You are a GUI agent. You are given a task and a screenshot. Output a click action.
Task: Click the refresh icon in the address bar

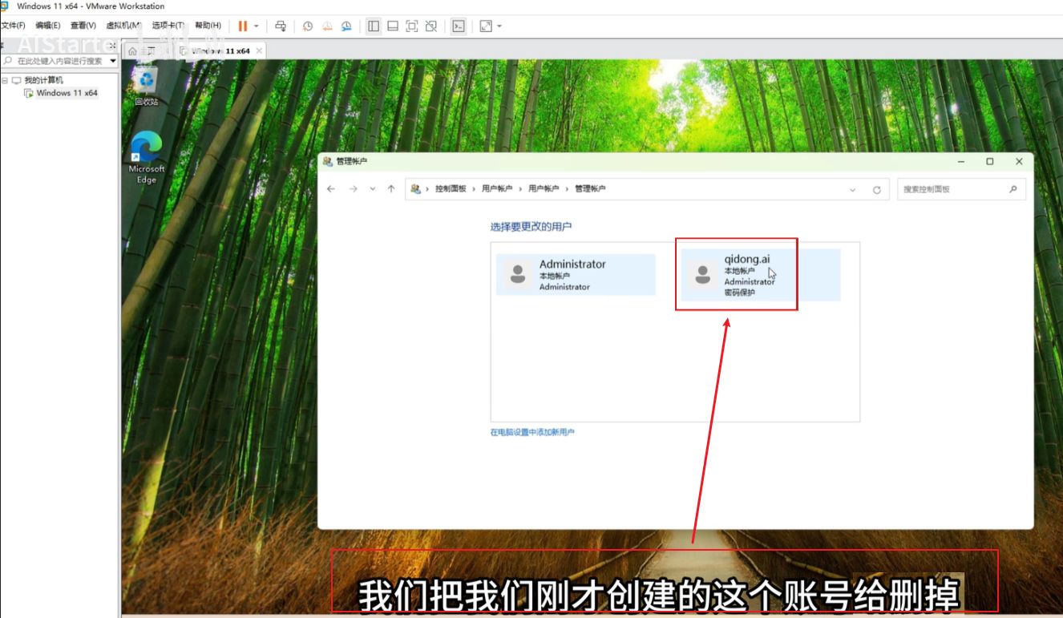(876, 190)
